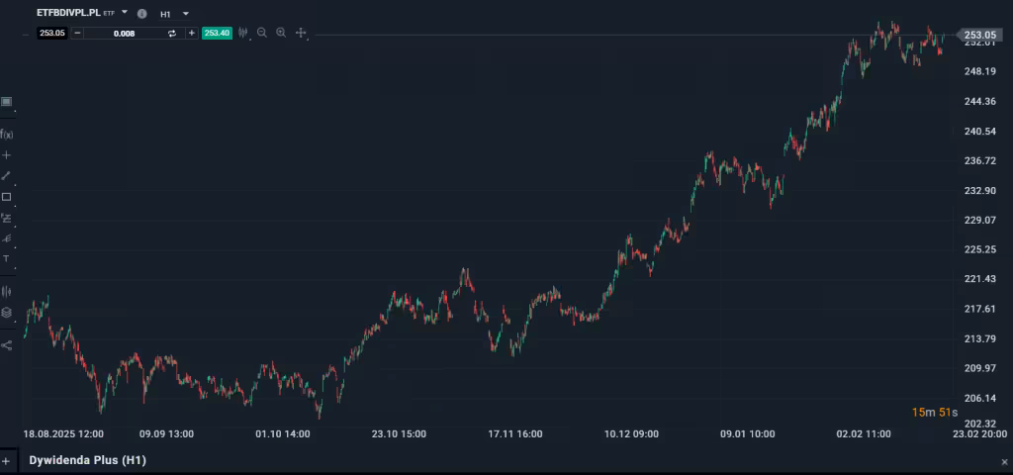Open the ETFBDIVPL.PL symbol dropdown
The width and height of the screenshot is (1013, 475).
pyautogui.click(x=125, y=13)
